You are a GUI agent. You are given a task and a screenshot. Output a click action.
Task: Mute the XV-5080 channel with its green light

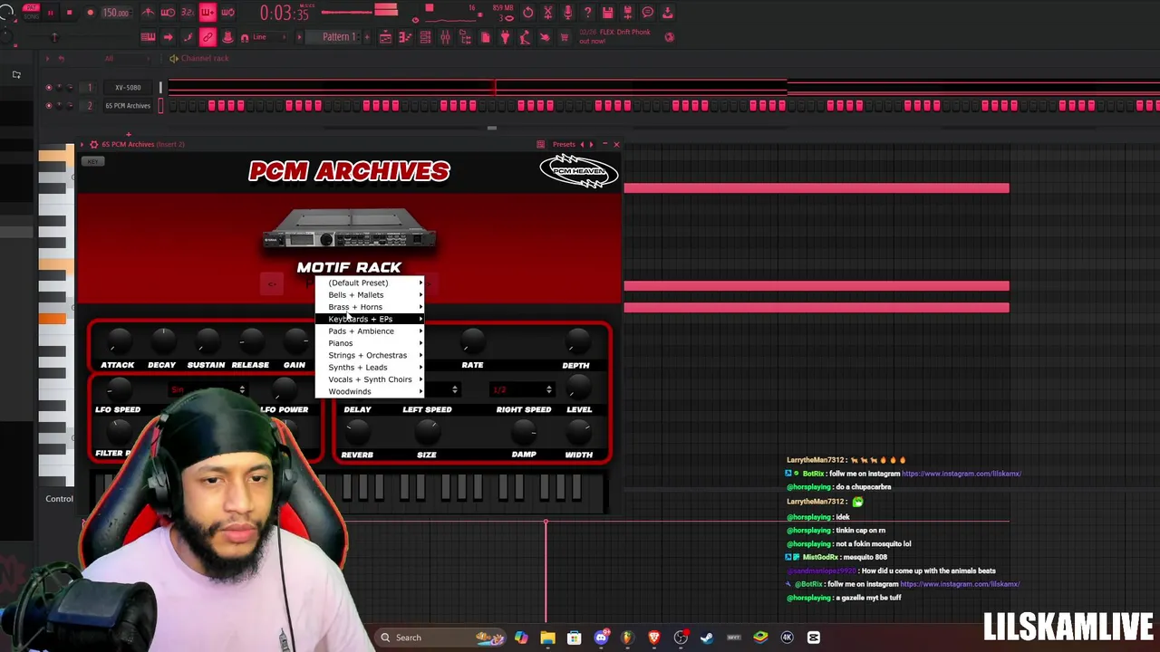click(48, 88)
